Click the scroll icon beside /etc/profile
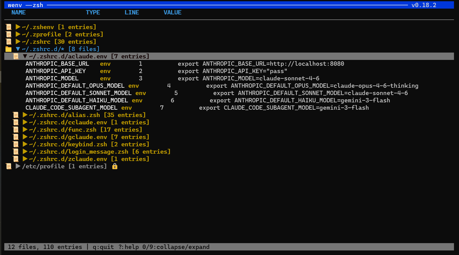 [x=9, y=166]
